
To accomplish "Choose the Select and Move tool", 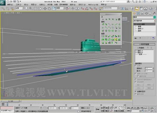I will pyautogui.click(x=45, y=8).
